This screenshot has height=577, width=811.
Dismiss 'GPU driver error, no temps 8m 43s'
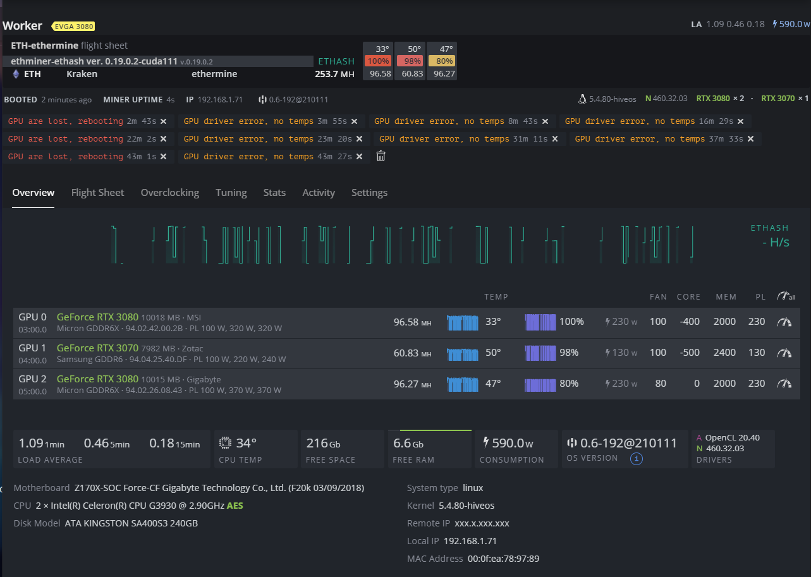545,121
